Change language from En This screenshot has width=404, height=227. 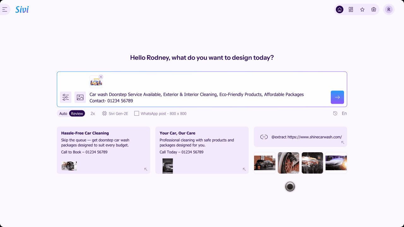344,113
